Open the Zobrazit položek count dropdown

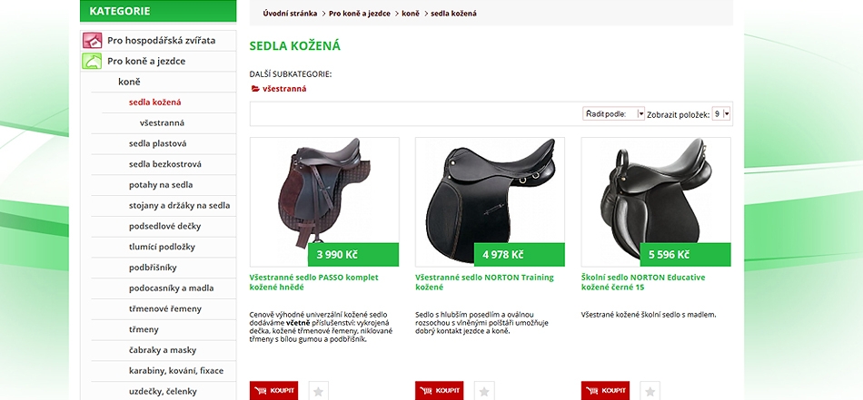click(x=721, y=113)
